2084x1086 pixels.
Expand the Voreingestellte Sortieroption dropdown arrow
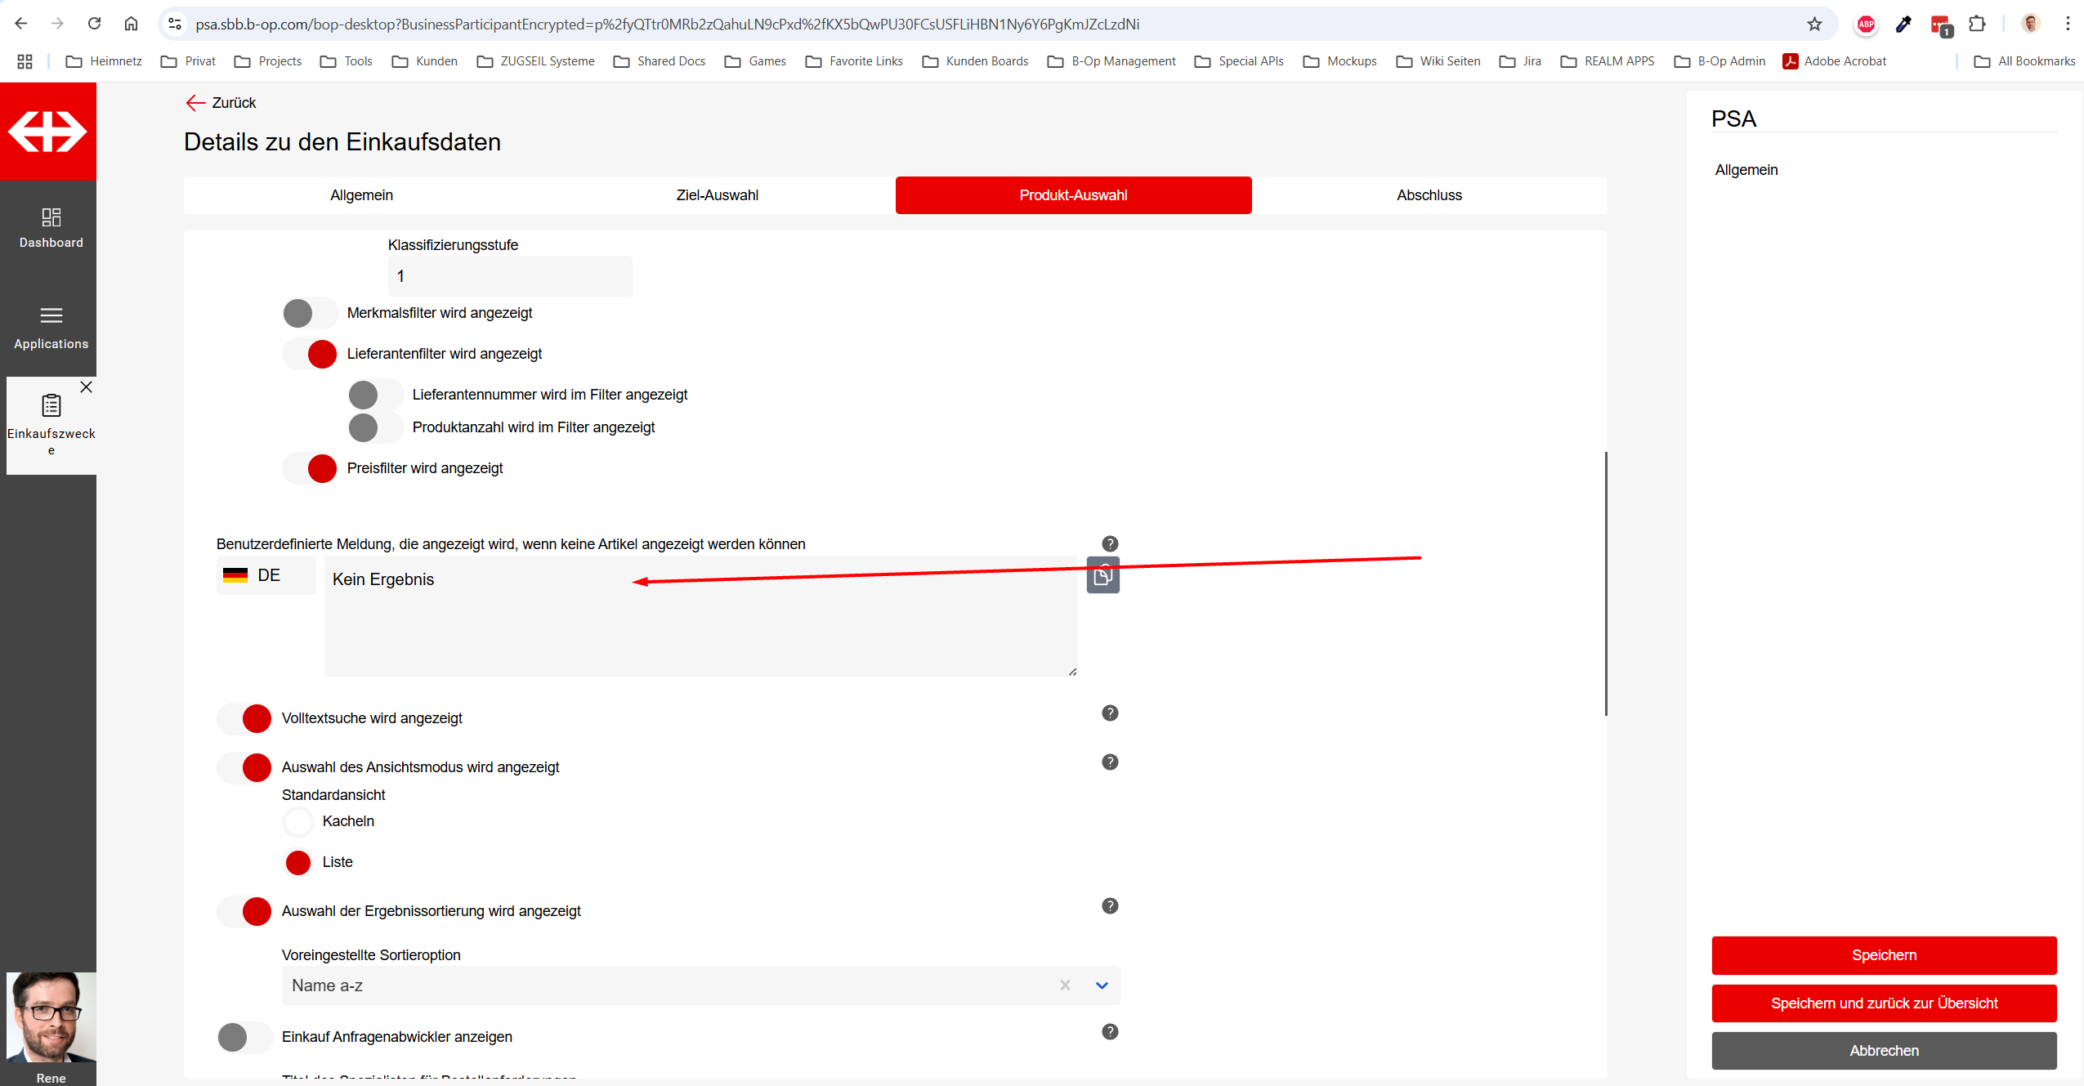[1101, 986]
